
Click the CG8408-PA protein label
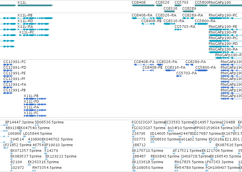pyautogui.click(x=144, y=62)
